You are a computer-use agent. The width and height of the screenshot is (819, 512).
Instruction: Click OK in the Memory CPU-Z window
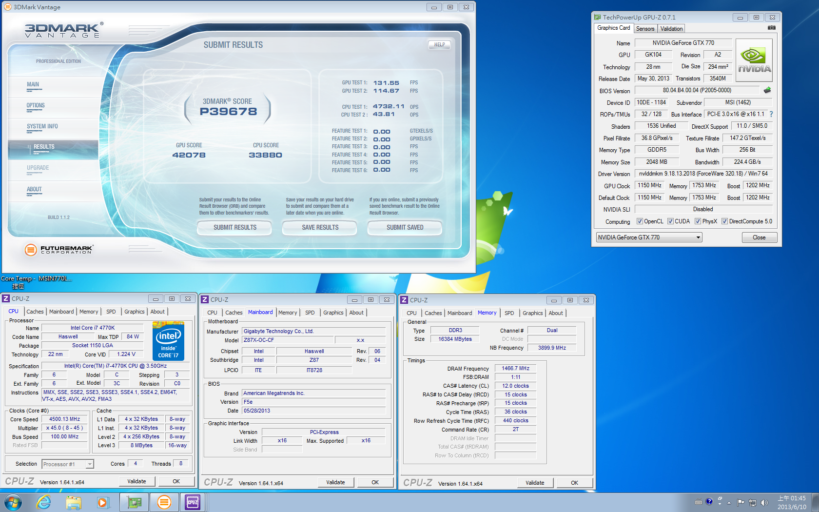(574, 483)
